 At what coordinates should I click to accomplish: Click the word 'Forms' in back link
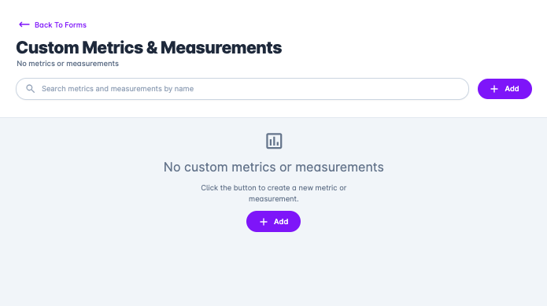click(x=76, y=24)
